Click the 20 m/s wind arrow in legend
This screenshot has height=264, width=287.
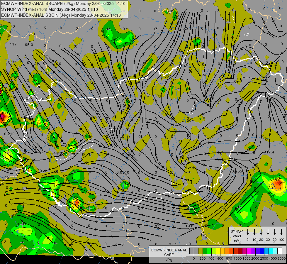261,232
